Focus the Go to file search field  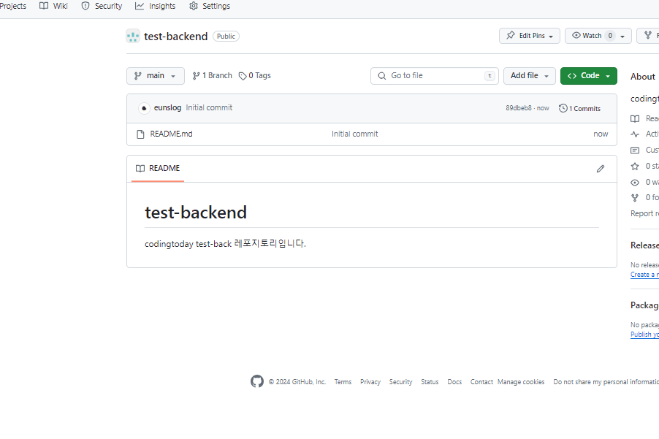[435, 76]
